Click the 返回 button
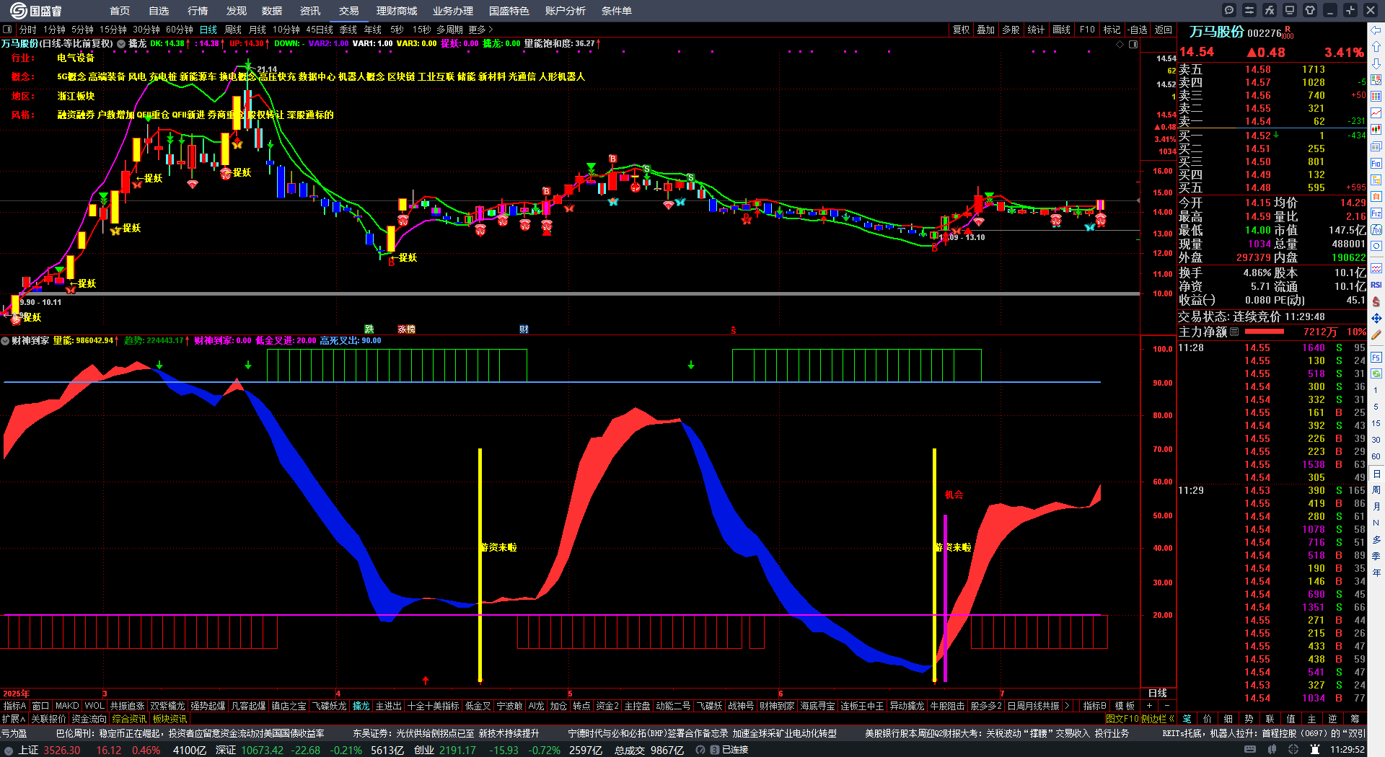1385x757 pixels. click(x=1164, y=30)
